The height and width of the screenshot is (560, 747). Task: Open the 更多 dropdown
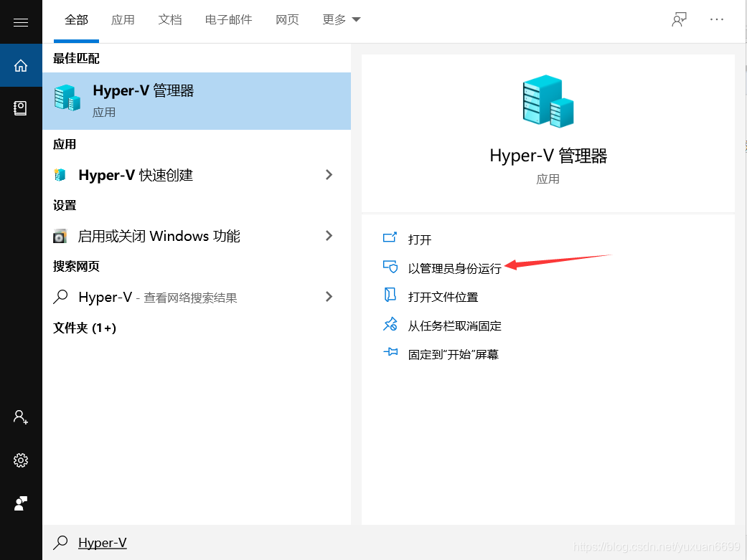[x=341, y=20]
